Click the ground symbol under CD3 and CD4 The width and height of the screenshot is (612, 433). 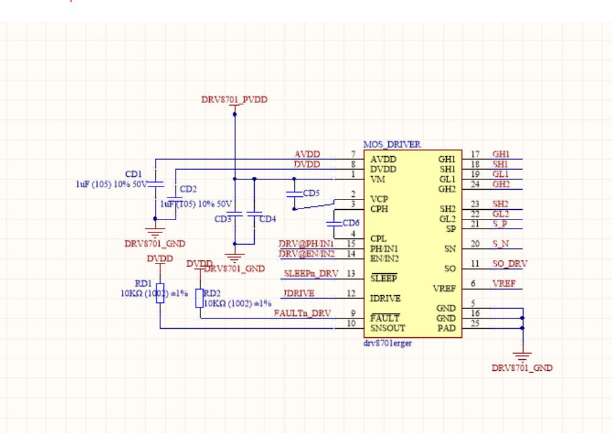235,258
